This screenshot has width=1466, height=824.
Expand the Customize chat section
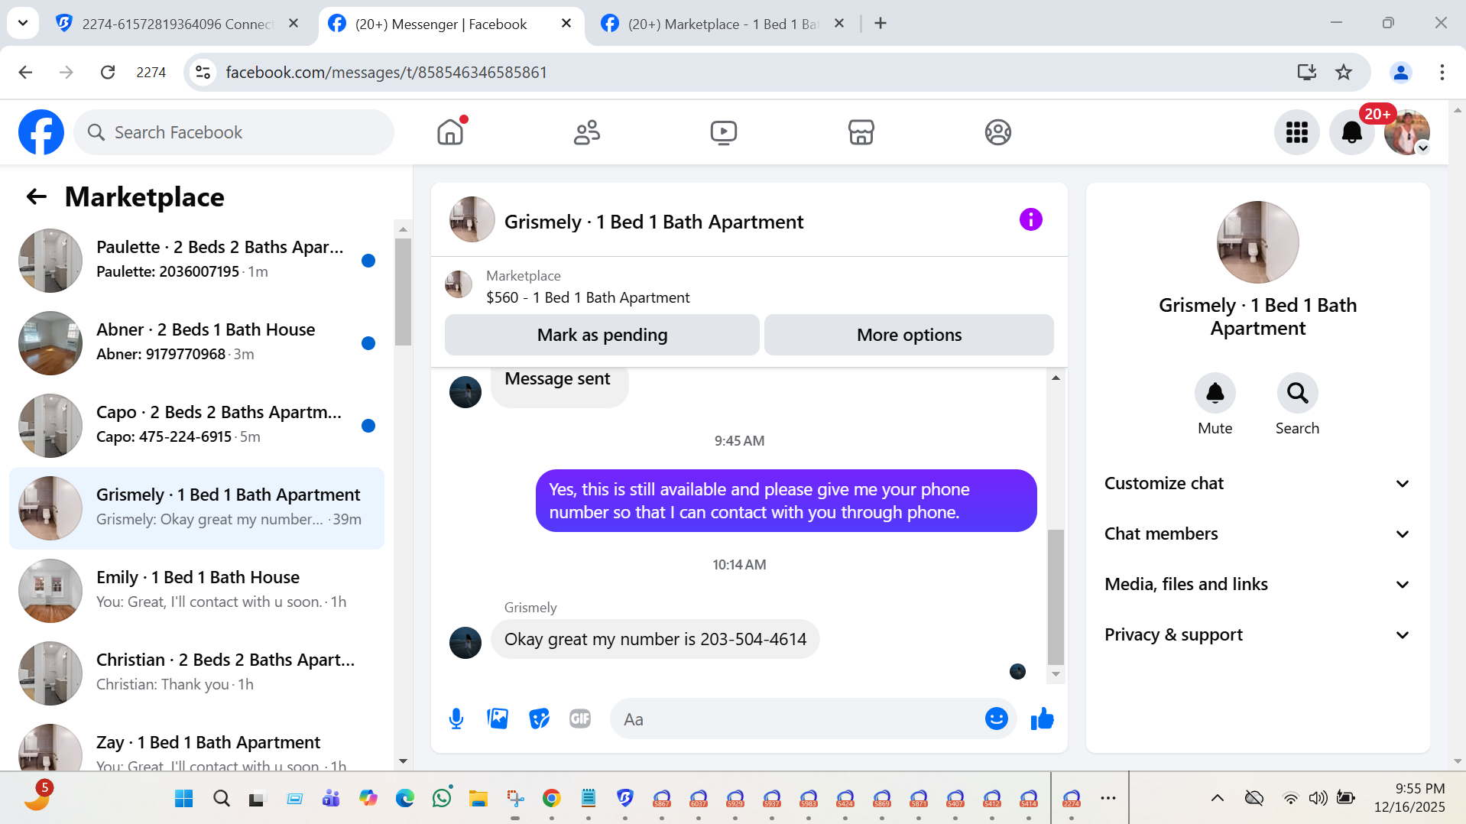(1257, 484)
